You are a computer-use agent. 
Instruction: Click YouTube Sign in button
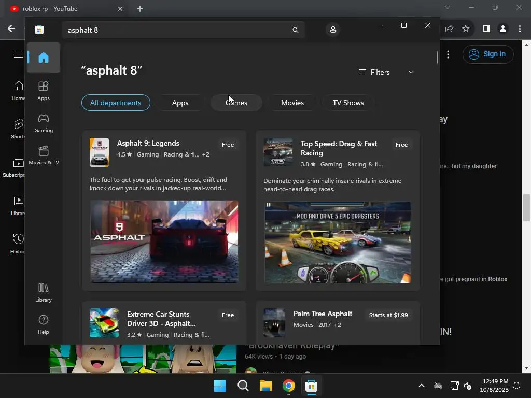tap(488, 54)
